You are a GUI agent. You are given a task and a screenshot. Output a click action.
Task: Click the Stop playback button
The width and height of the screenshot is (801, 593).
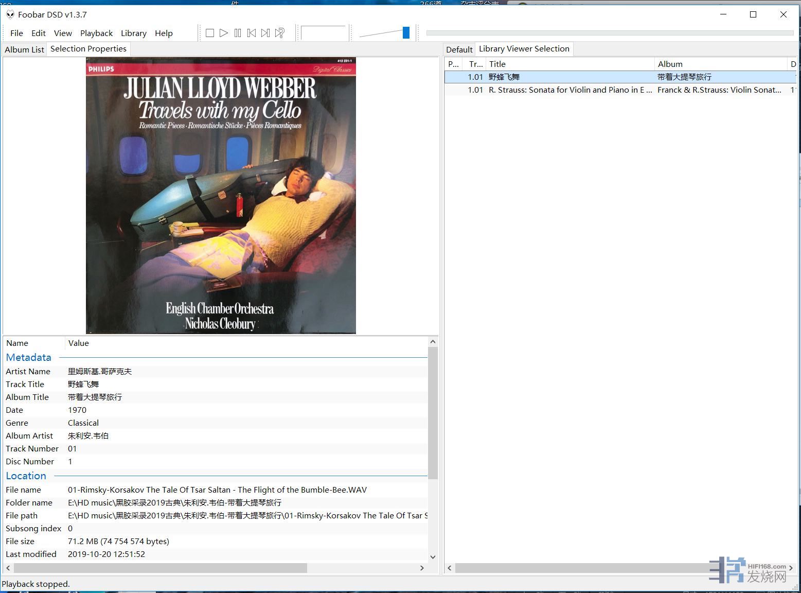point(210,33)
